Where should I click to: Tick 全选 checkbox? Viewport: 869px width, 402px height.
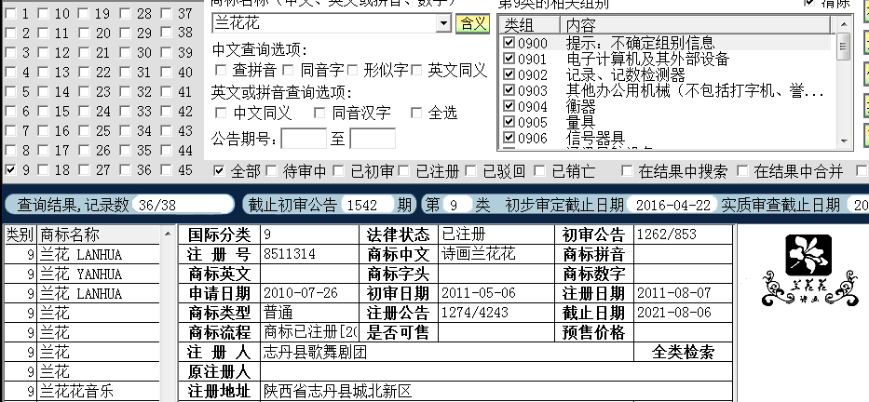416,113
